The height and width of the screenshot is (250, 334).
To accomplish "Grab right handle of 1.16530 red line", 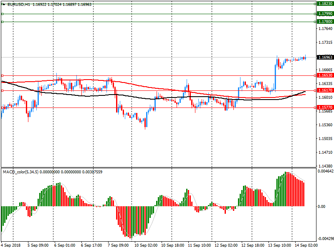I will (x=315, y=75).
